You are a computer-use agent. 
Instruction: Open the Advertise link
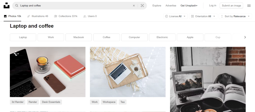coord(171,5)
